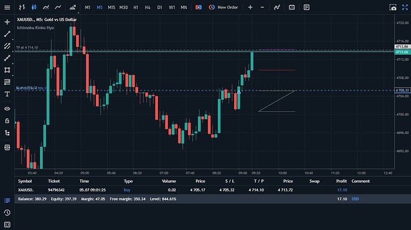Toggle fullscreen mode

[405, 7]
